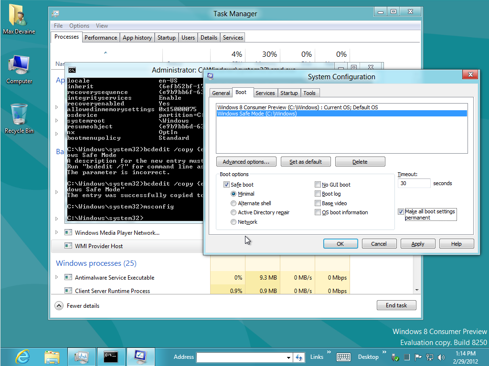This screenshot has width=489, height=366.
Task: Open Internet Explorer from the taskbar
Action: click(x=22, y=356)
